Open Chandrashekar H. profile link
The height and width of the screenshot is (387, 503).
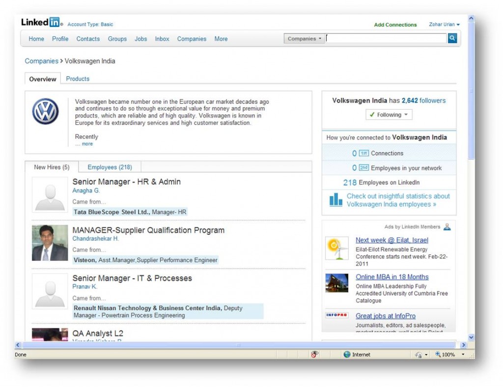click(x=95, y=239)
